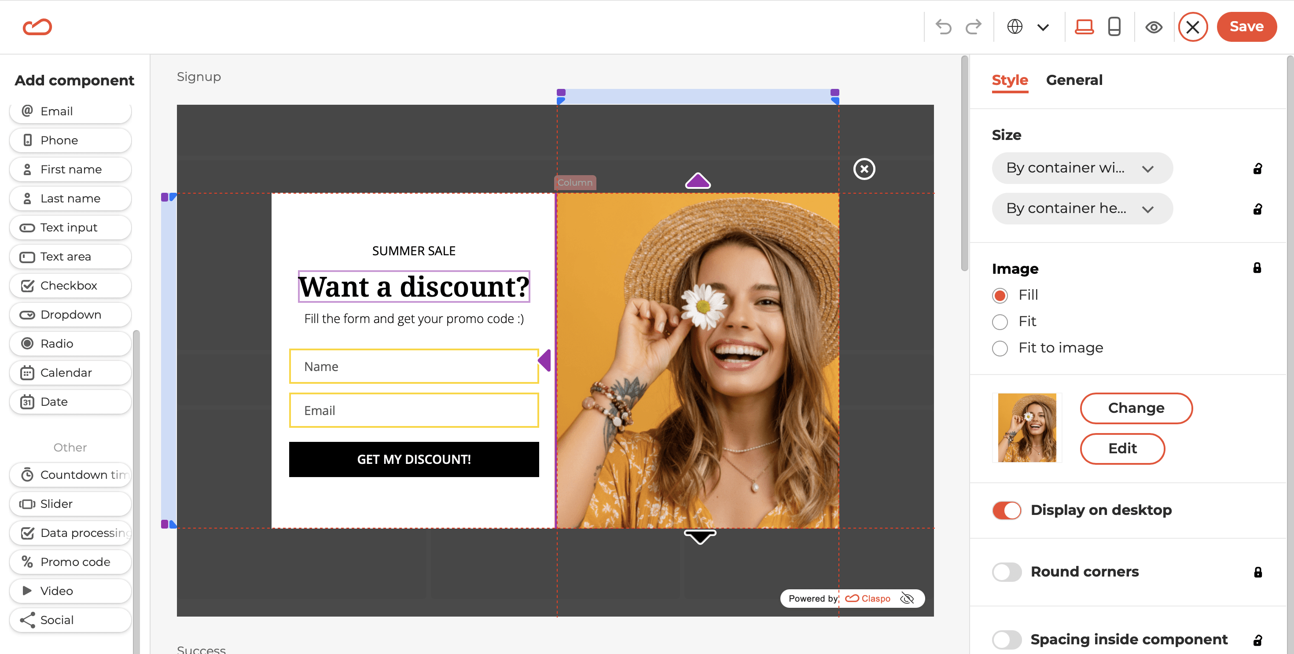Select the Style tab
Image resolution: width=1294 pixels, height=654 pixels.
tap(1010, 80)
